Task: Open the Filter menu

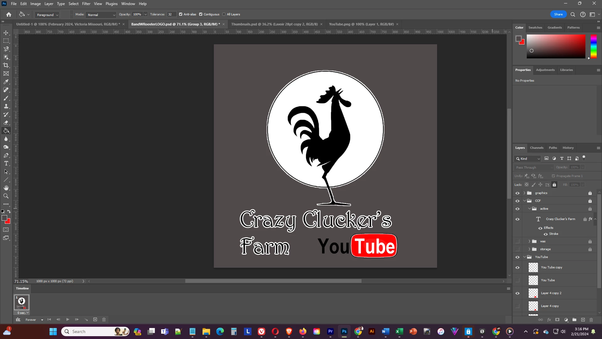Action: pyautogui.click(x=86, y=4)
